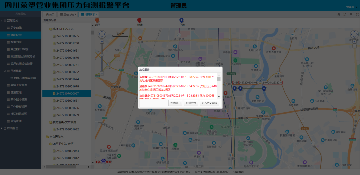Viewport: 360px width, 175px height.
Task: Close the 压差比较 tab
Action: pos(75,15)
